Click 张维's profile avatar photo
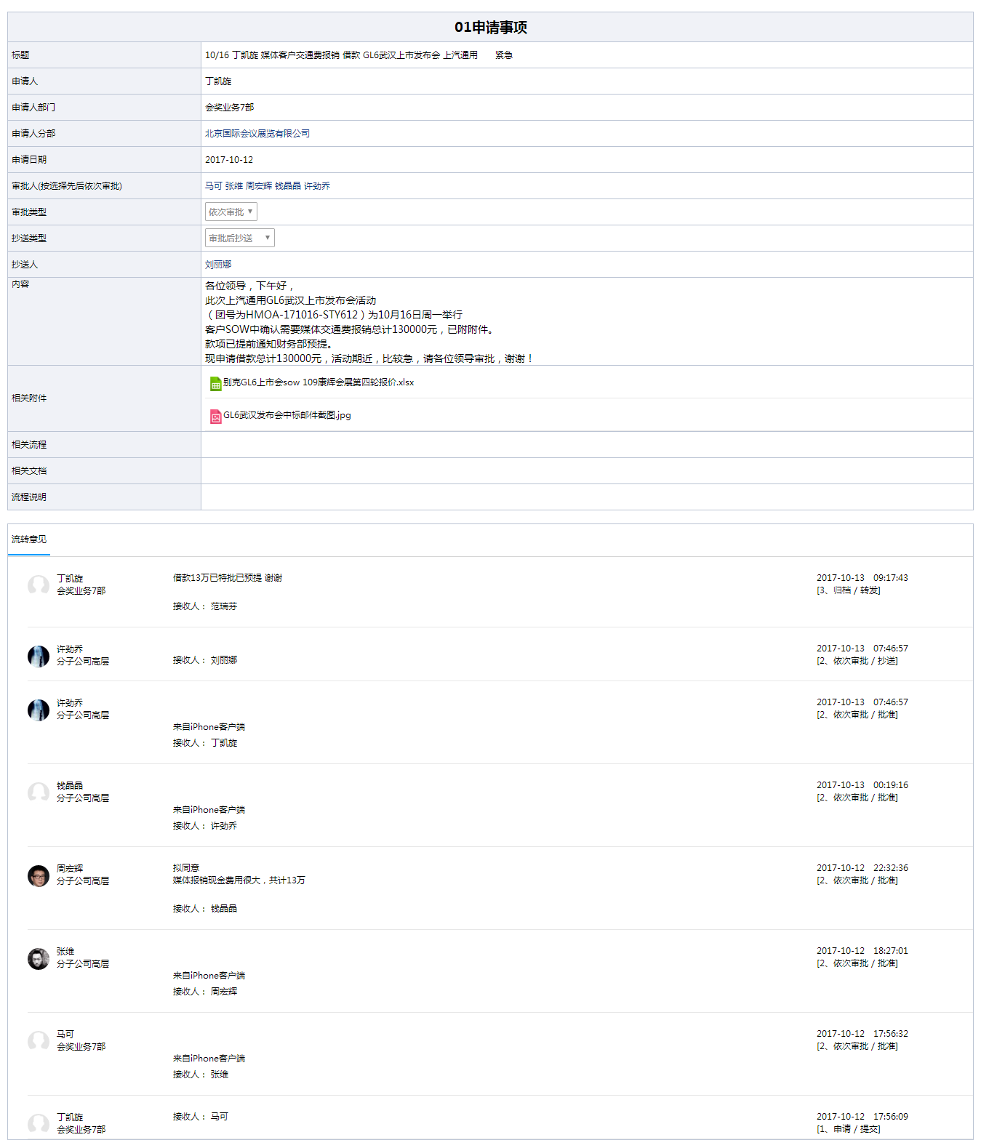Screen dimensions: 981x1140 39,958
